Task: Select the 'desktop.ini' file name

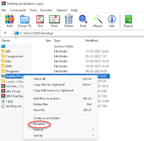Action: [x=13, y=106]
